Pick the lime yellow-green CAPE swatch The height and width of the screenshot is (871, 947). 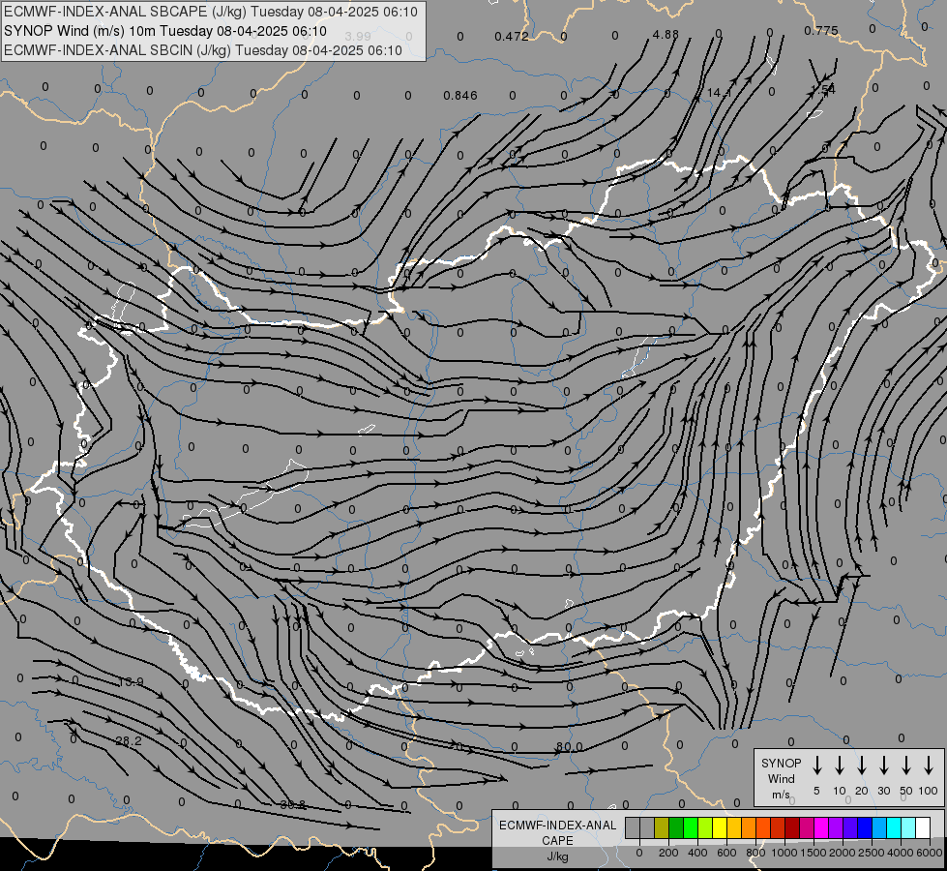pyautogui.click(x=705, y=827)
